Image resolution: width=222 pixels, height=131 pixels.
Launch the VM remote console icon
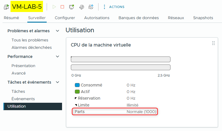(x=72, y=7)
